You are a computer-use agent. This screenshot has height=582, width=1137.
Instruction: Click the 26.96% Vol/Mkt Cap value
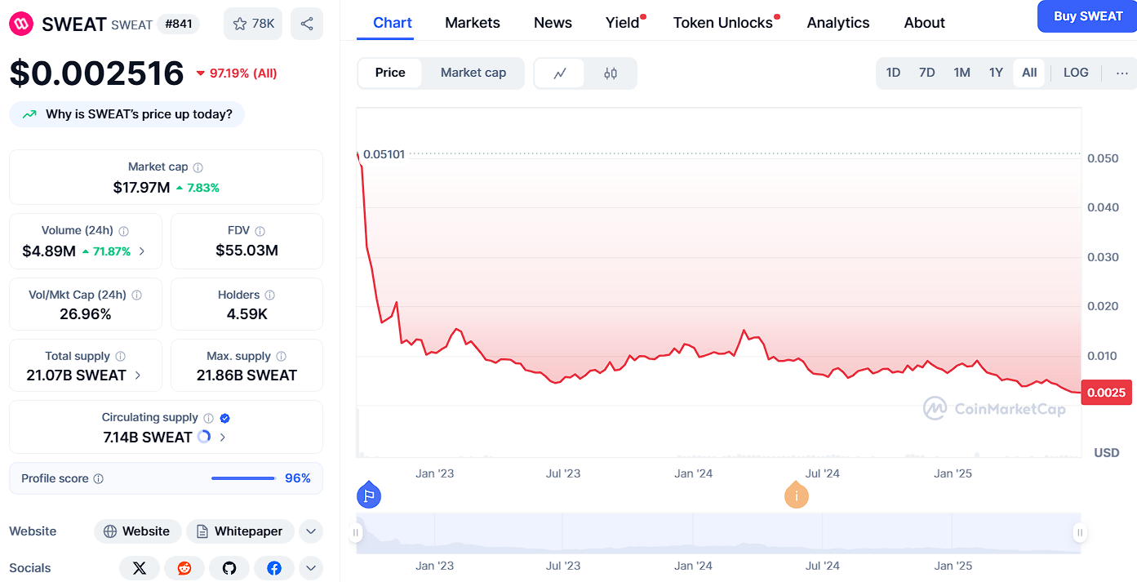[86, 314]
